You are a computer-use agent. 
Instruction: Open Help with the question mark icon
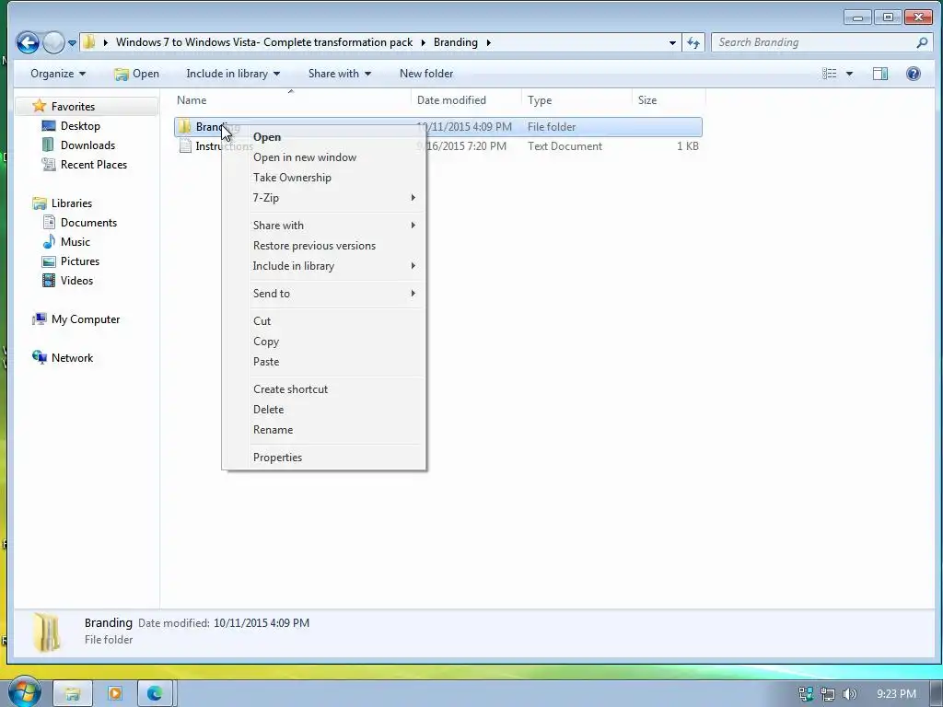[913, 74]
